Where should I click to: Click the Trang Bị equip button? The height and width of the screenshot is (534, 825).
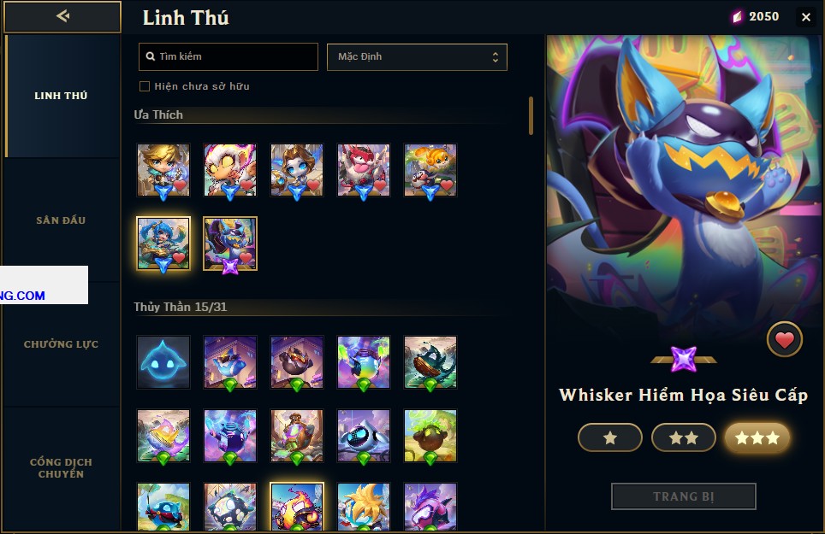click(684, 496)
